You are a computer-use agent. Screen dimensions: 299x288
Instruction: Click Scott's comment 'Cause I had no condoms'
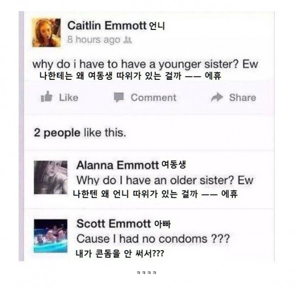point(153,239)
